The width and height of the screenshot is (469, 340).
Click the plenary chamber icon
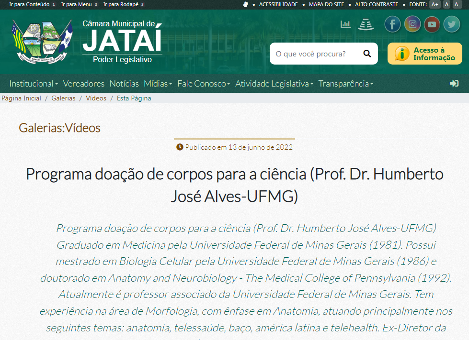(x=366, y=24)
